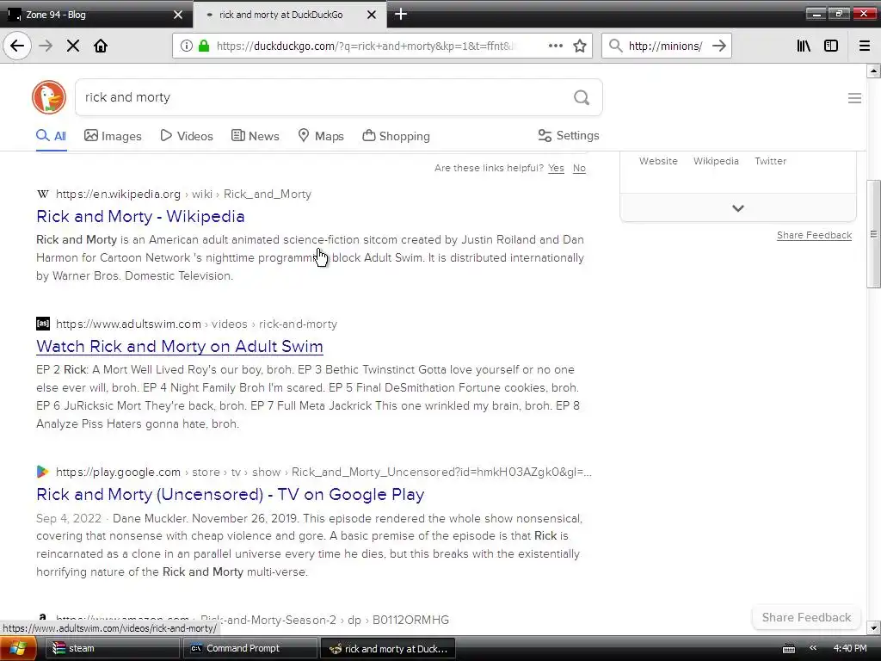Viewport: 881px width, 661px height.
Task: Select the All search category
Action: (x=51, y=136)
